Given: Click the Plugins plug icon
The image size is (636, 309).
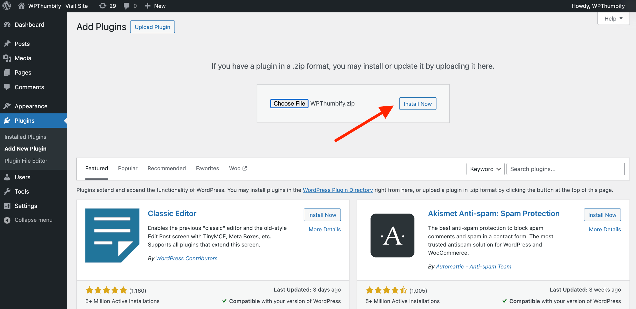Looking at the screenshot, I should point(7,121).
